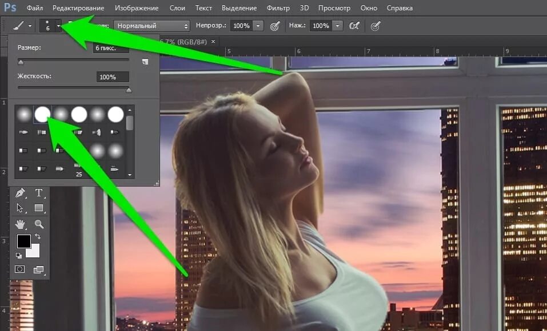Open the opacity slider dropdown arrow
547x331 pixels.
click(x=258, y=26)
